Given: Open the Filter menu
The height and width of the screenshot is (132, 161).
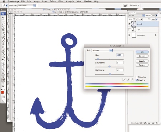Looking at the screenshot, I should (x=61, y=1).
